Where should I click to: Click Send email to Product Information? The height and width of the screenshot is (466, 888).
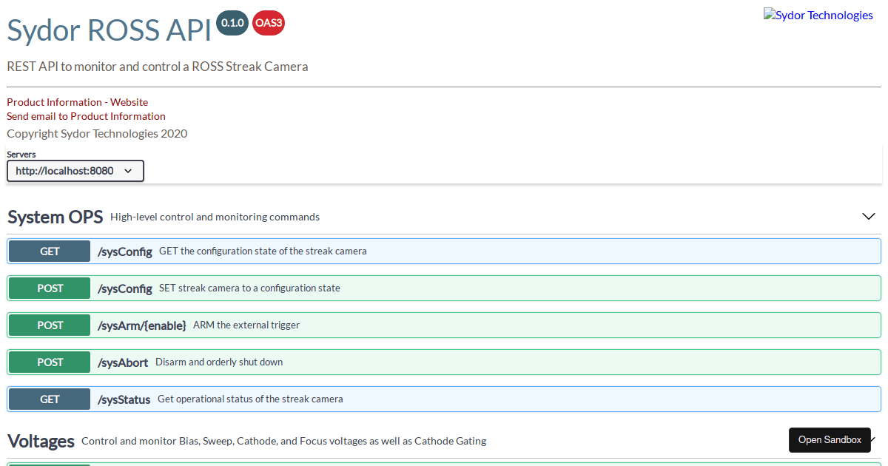click(86, 116)
